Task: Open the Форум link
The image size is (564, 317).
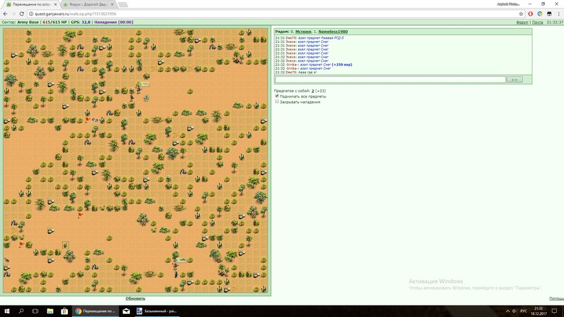Action: coord(522,22)
